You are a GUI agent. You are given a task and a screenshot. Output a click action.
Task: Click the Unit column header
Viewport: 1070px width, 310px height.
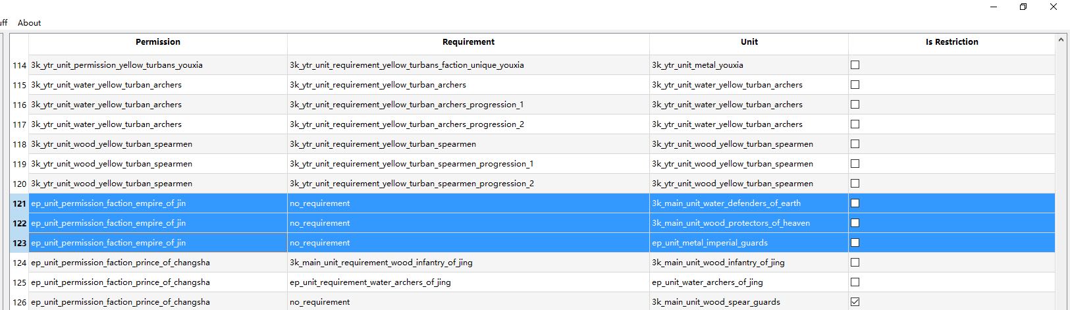coord(749,42)
